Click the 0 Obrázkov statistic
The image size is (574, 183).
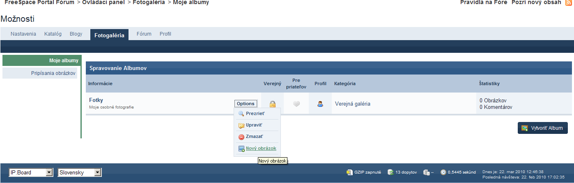(494, 100)
